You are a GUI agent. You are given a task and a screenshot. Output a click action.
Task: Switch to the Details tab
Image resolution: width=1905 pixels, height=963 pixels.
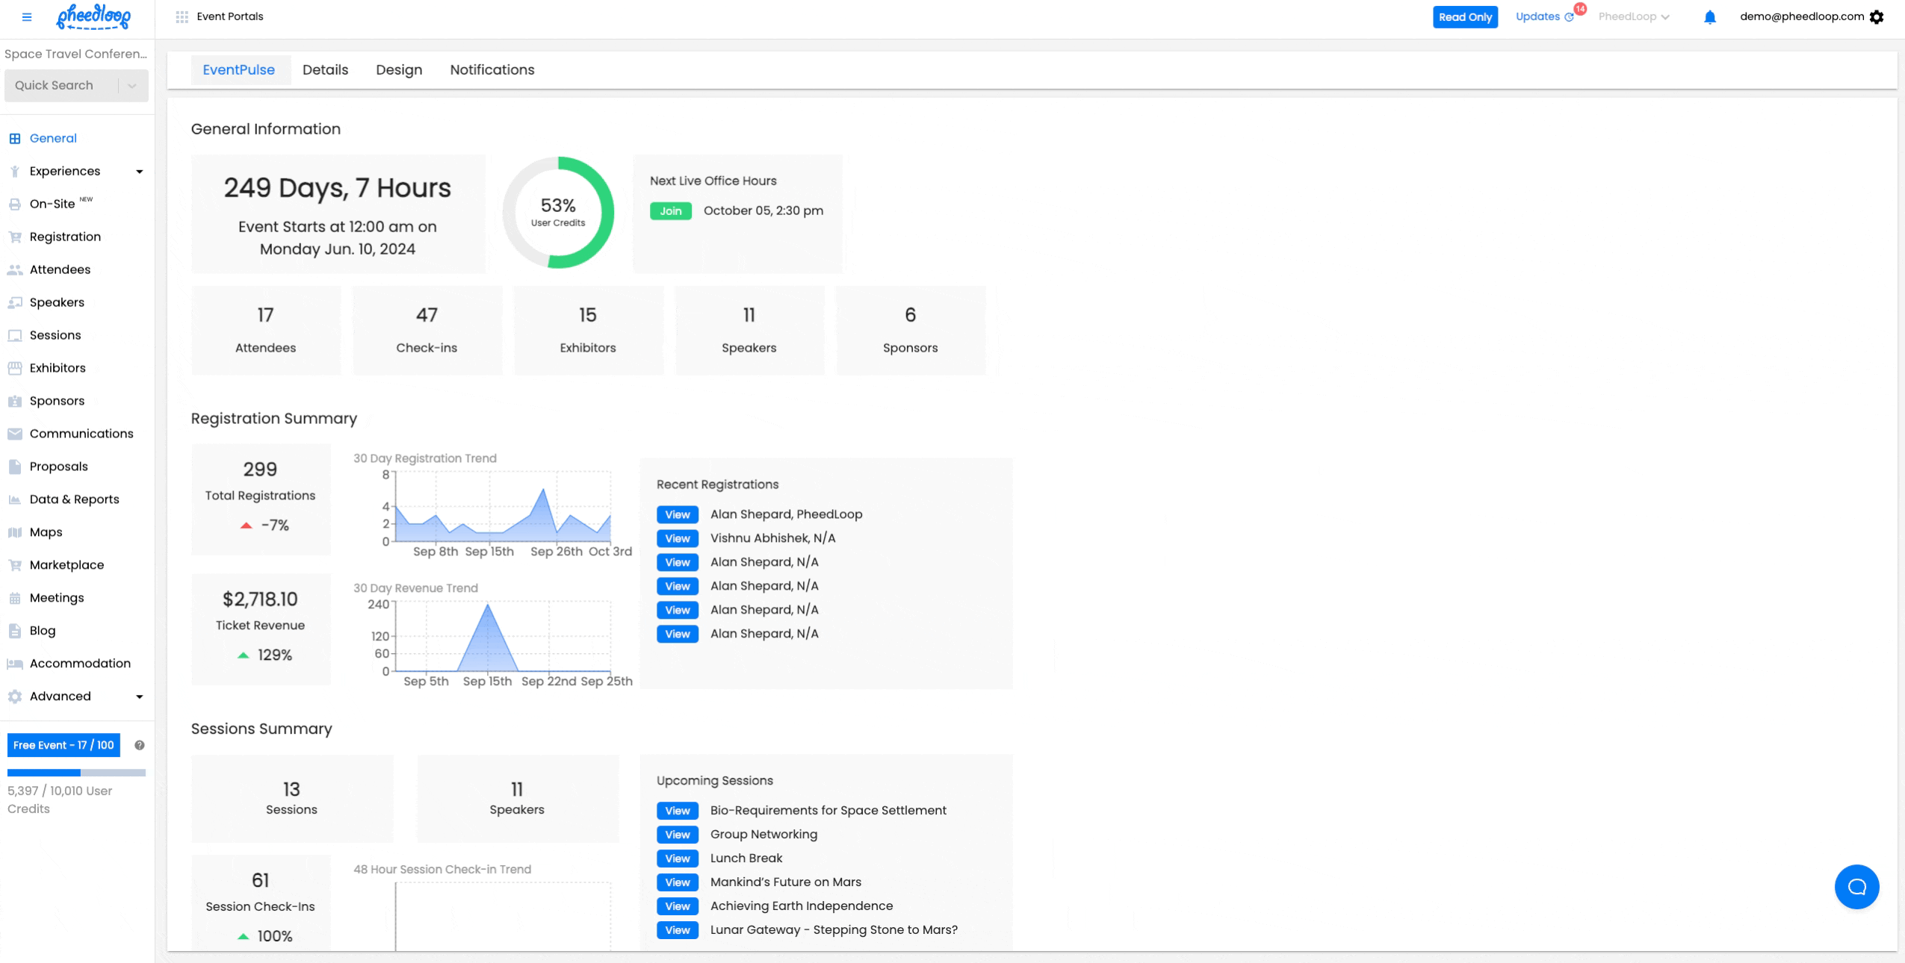pos(325,70)
